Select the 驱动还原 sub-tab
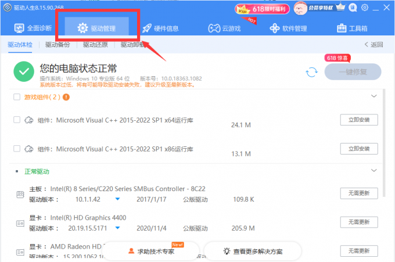395x262 pixels. [95, 45]
